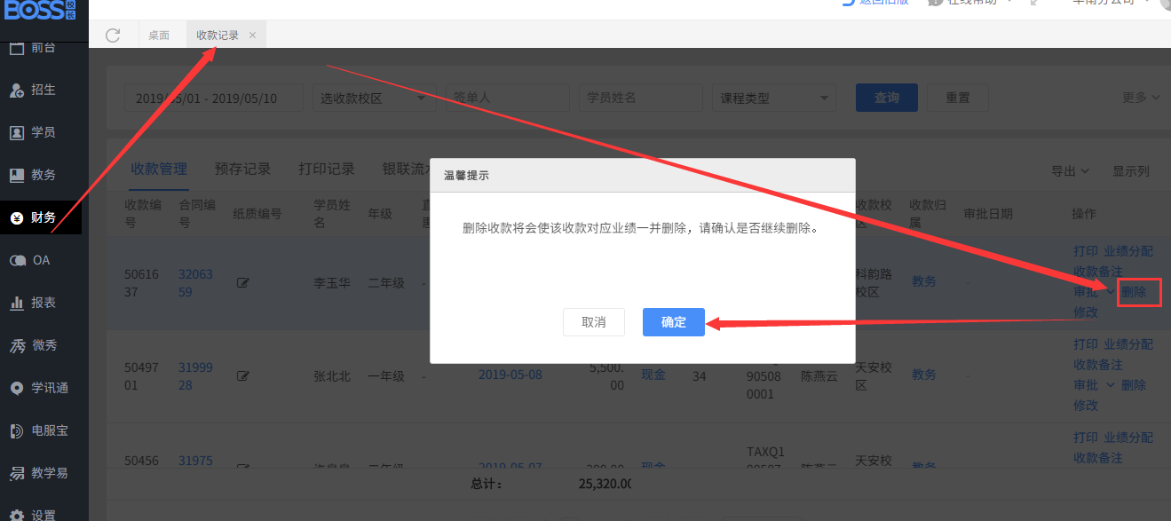The width and height of the screenshot is (1171, 521).
Task: Click student name 李玉华
Action: point(332,283)
